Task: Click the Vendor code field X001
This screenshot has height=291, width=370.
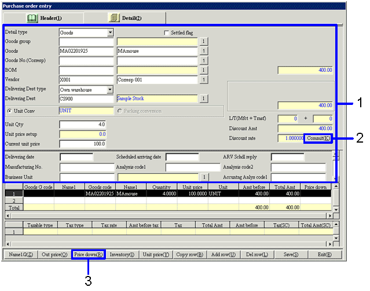Action: click(x=86, y=79)
